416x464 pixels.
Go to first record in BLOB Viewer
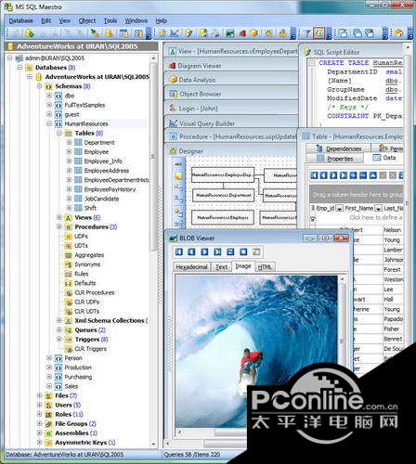click(x=178, y=251)
